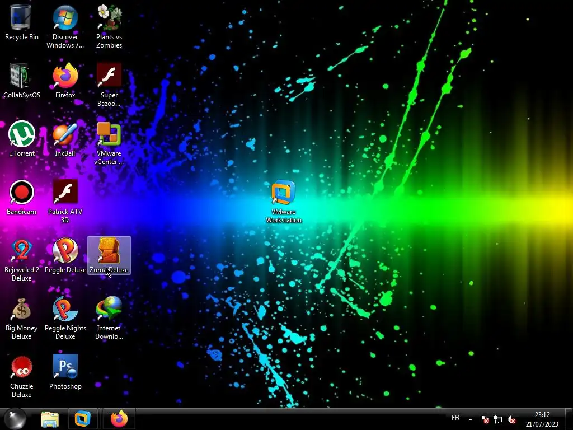Select the Patrick ATV 3D shortcut
The width and height of the screenshot is (573, 430).
pyautogui.click(x=65, y=202)
